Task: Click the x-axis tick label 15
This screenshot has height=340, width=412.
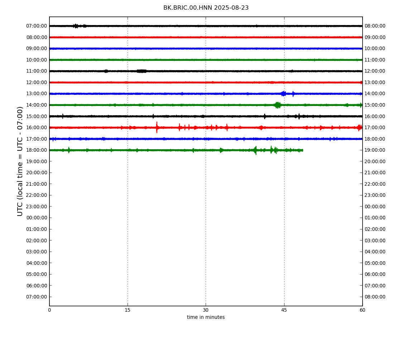Action: tap(128, 310)
